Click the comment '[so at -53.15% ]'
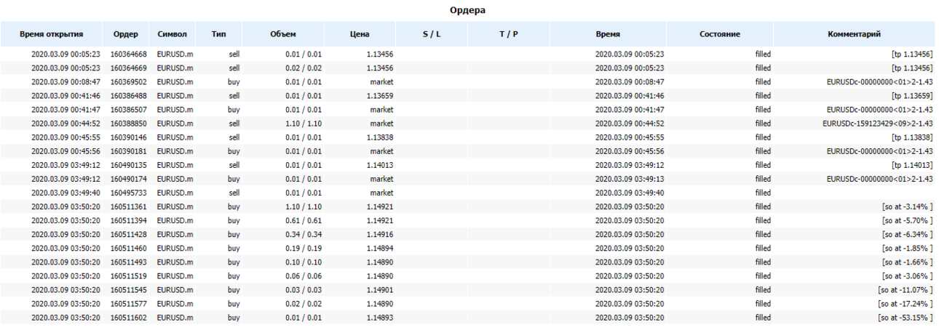This screenshot has width=939, height=330. 905,318
